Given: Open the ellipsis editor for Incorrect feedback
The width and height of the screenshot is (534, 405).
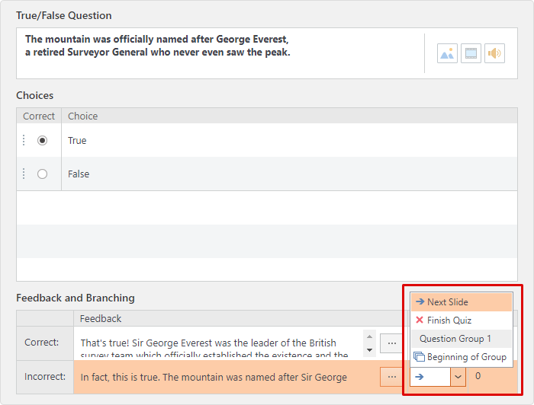Looking at the screenshot, I should (x=391, y=377).
